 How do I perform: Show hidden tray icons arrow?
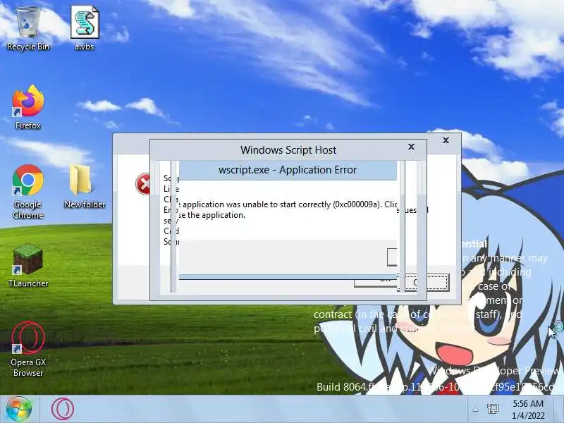coord(475,410)
